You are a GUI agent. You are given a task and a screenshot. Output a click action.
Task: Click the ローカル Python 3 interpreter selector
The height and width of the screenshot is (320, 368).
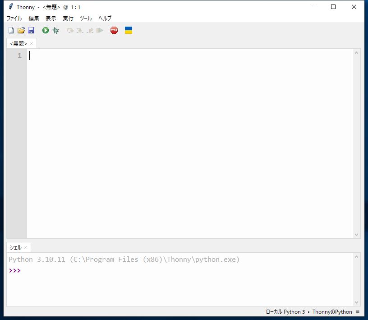point(309,312)
